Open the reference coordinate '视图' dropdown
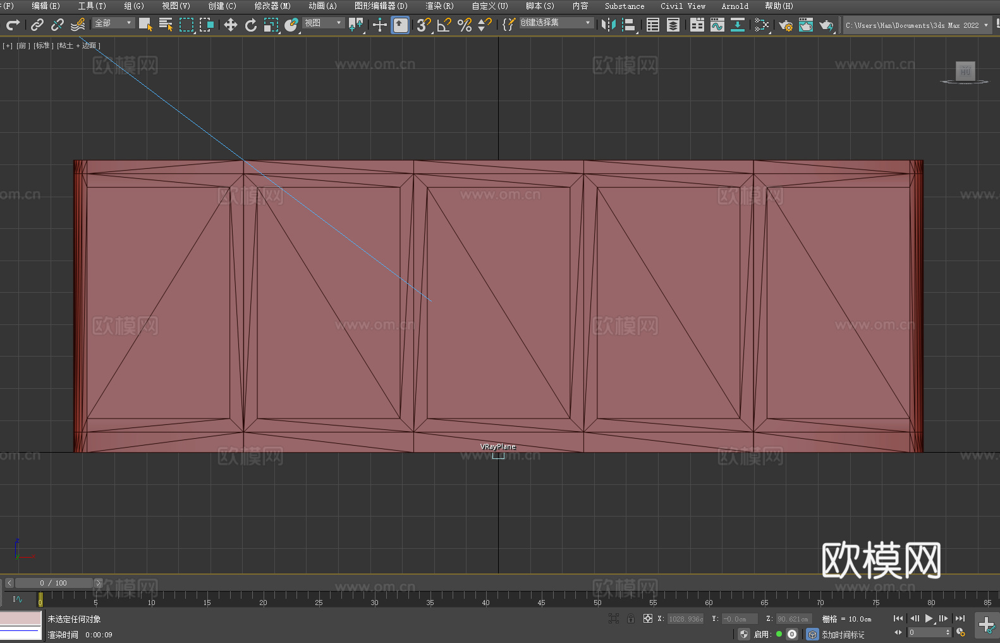The image size is (1000, 643). pos(323,23)
